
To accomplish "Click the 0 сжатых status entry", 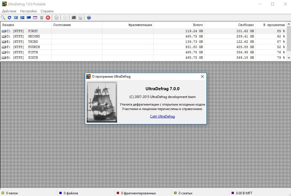I will pos(185,193).
